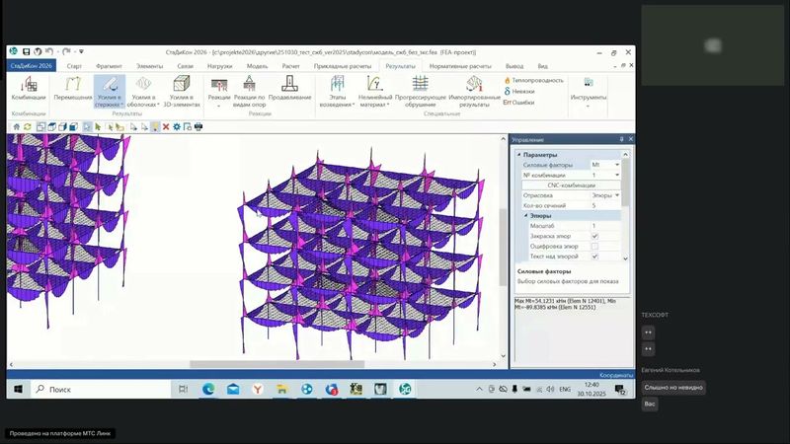The width and height of the screenshot is (790, 444).
Task: Click the Невязки link in the ribbon
Action: click(523, 91)
